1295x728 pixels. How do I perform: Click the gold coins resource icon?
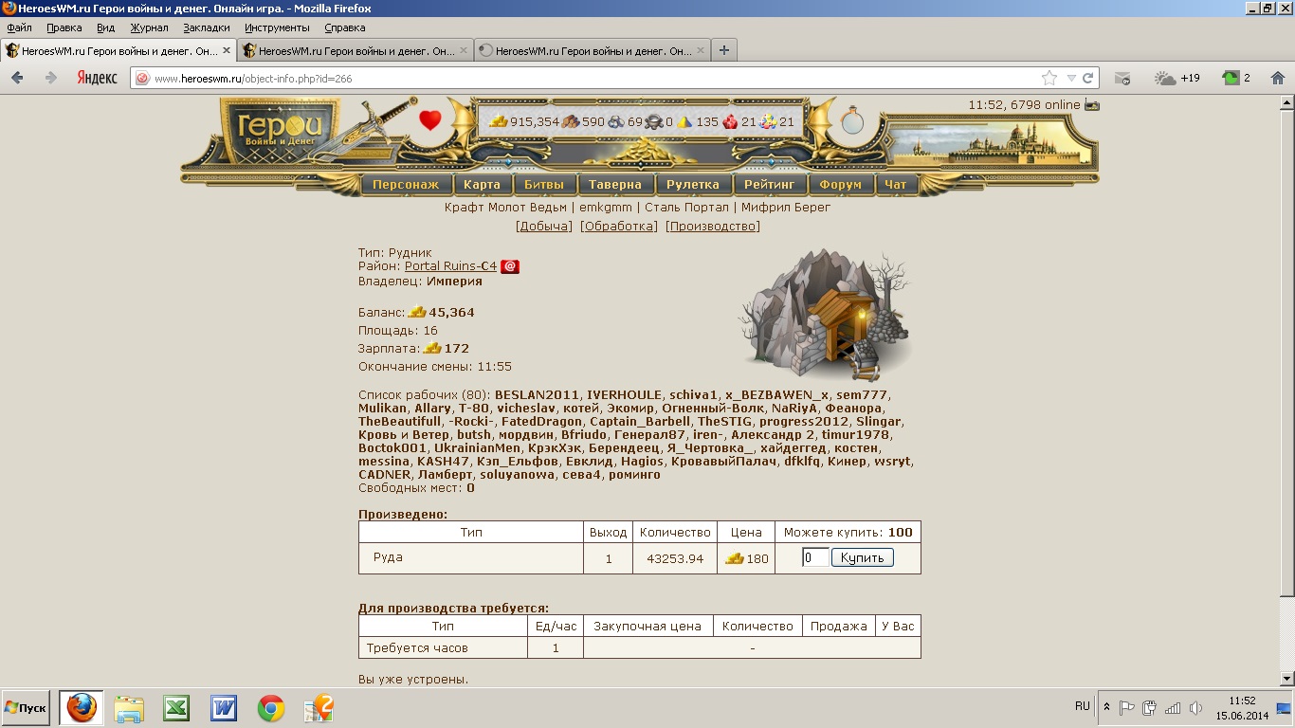499,121
